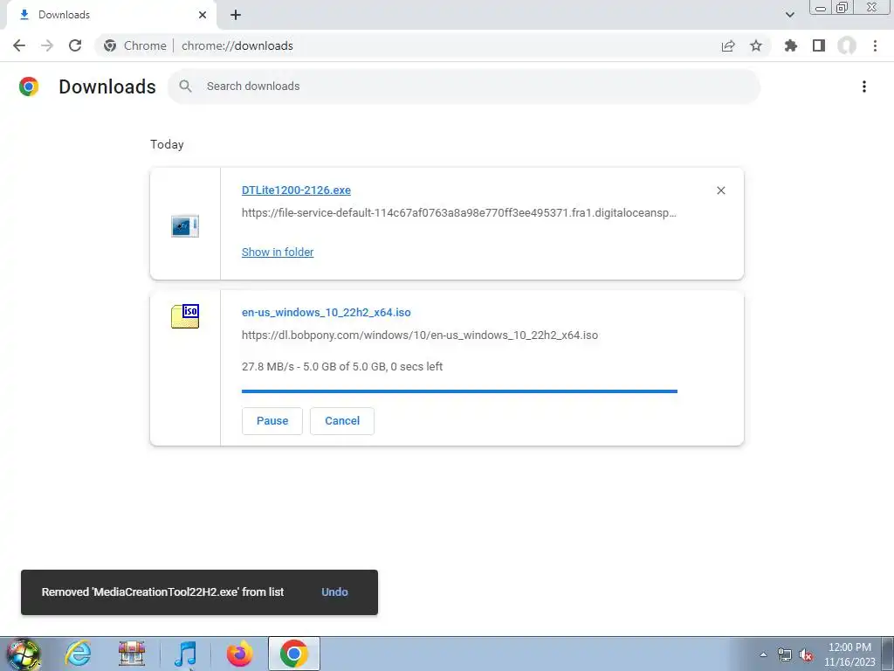
Task: Click the muted volume tray icon
Action: [x=806, y=655]
